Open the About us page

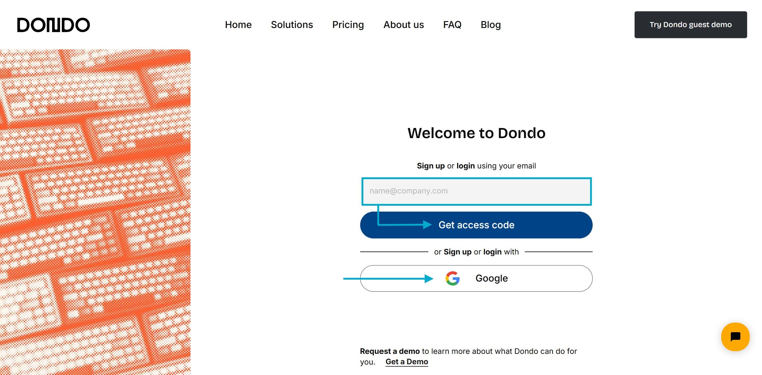coord(404,25)
